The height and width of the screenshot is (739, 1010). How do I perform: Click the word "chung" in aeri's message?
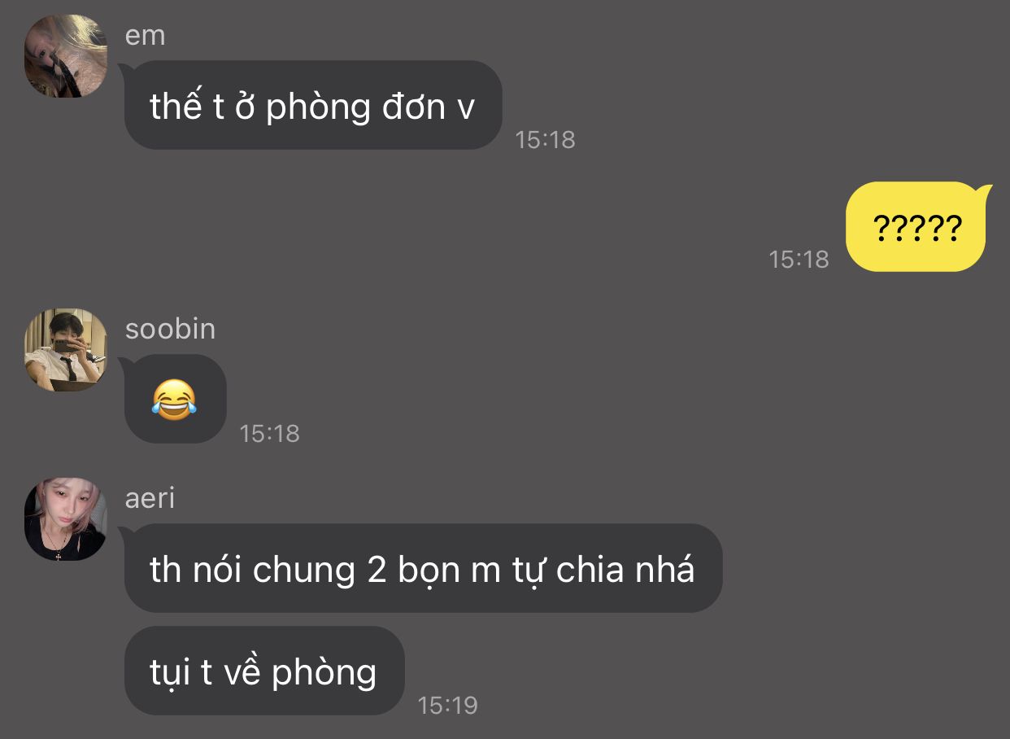tap(304, 571)
